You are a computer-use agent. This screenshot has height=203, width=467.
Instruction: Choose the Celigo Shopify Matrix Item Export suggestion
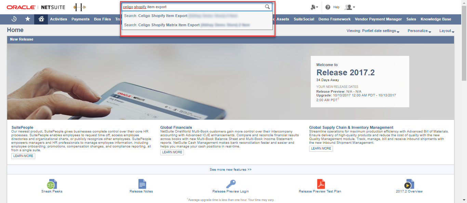tap(197, 25)
